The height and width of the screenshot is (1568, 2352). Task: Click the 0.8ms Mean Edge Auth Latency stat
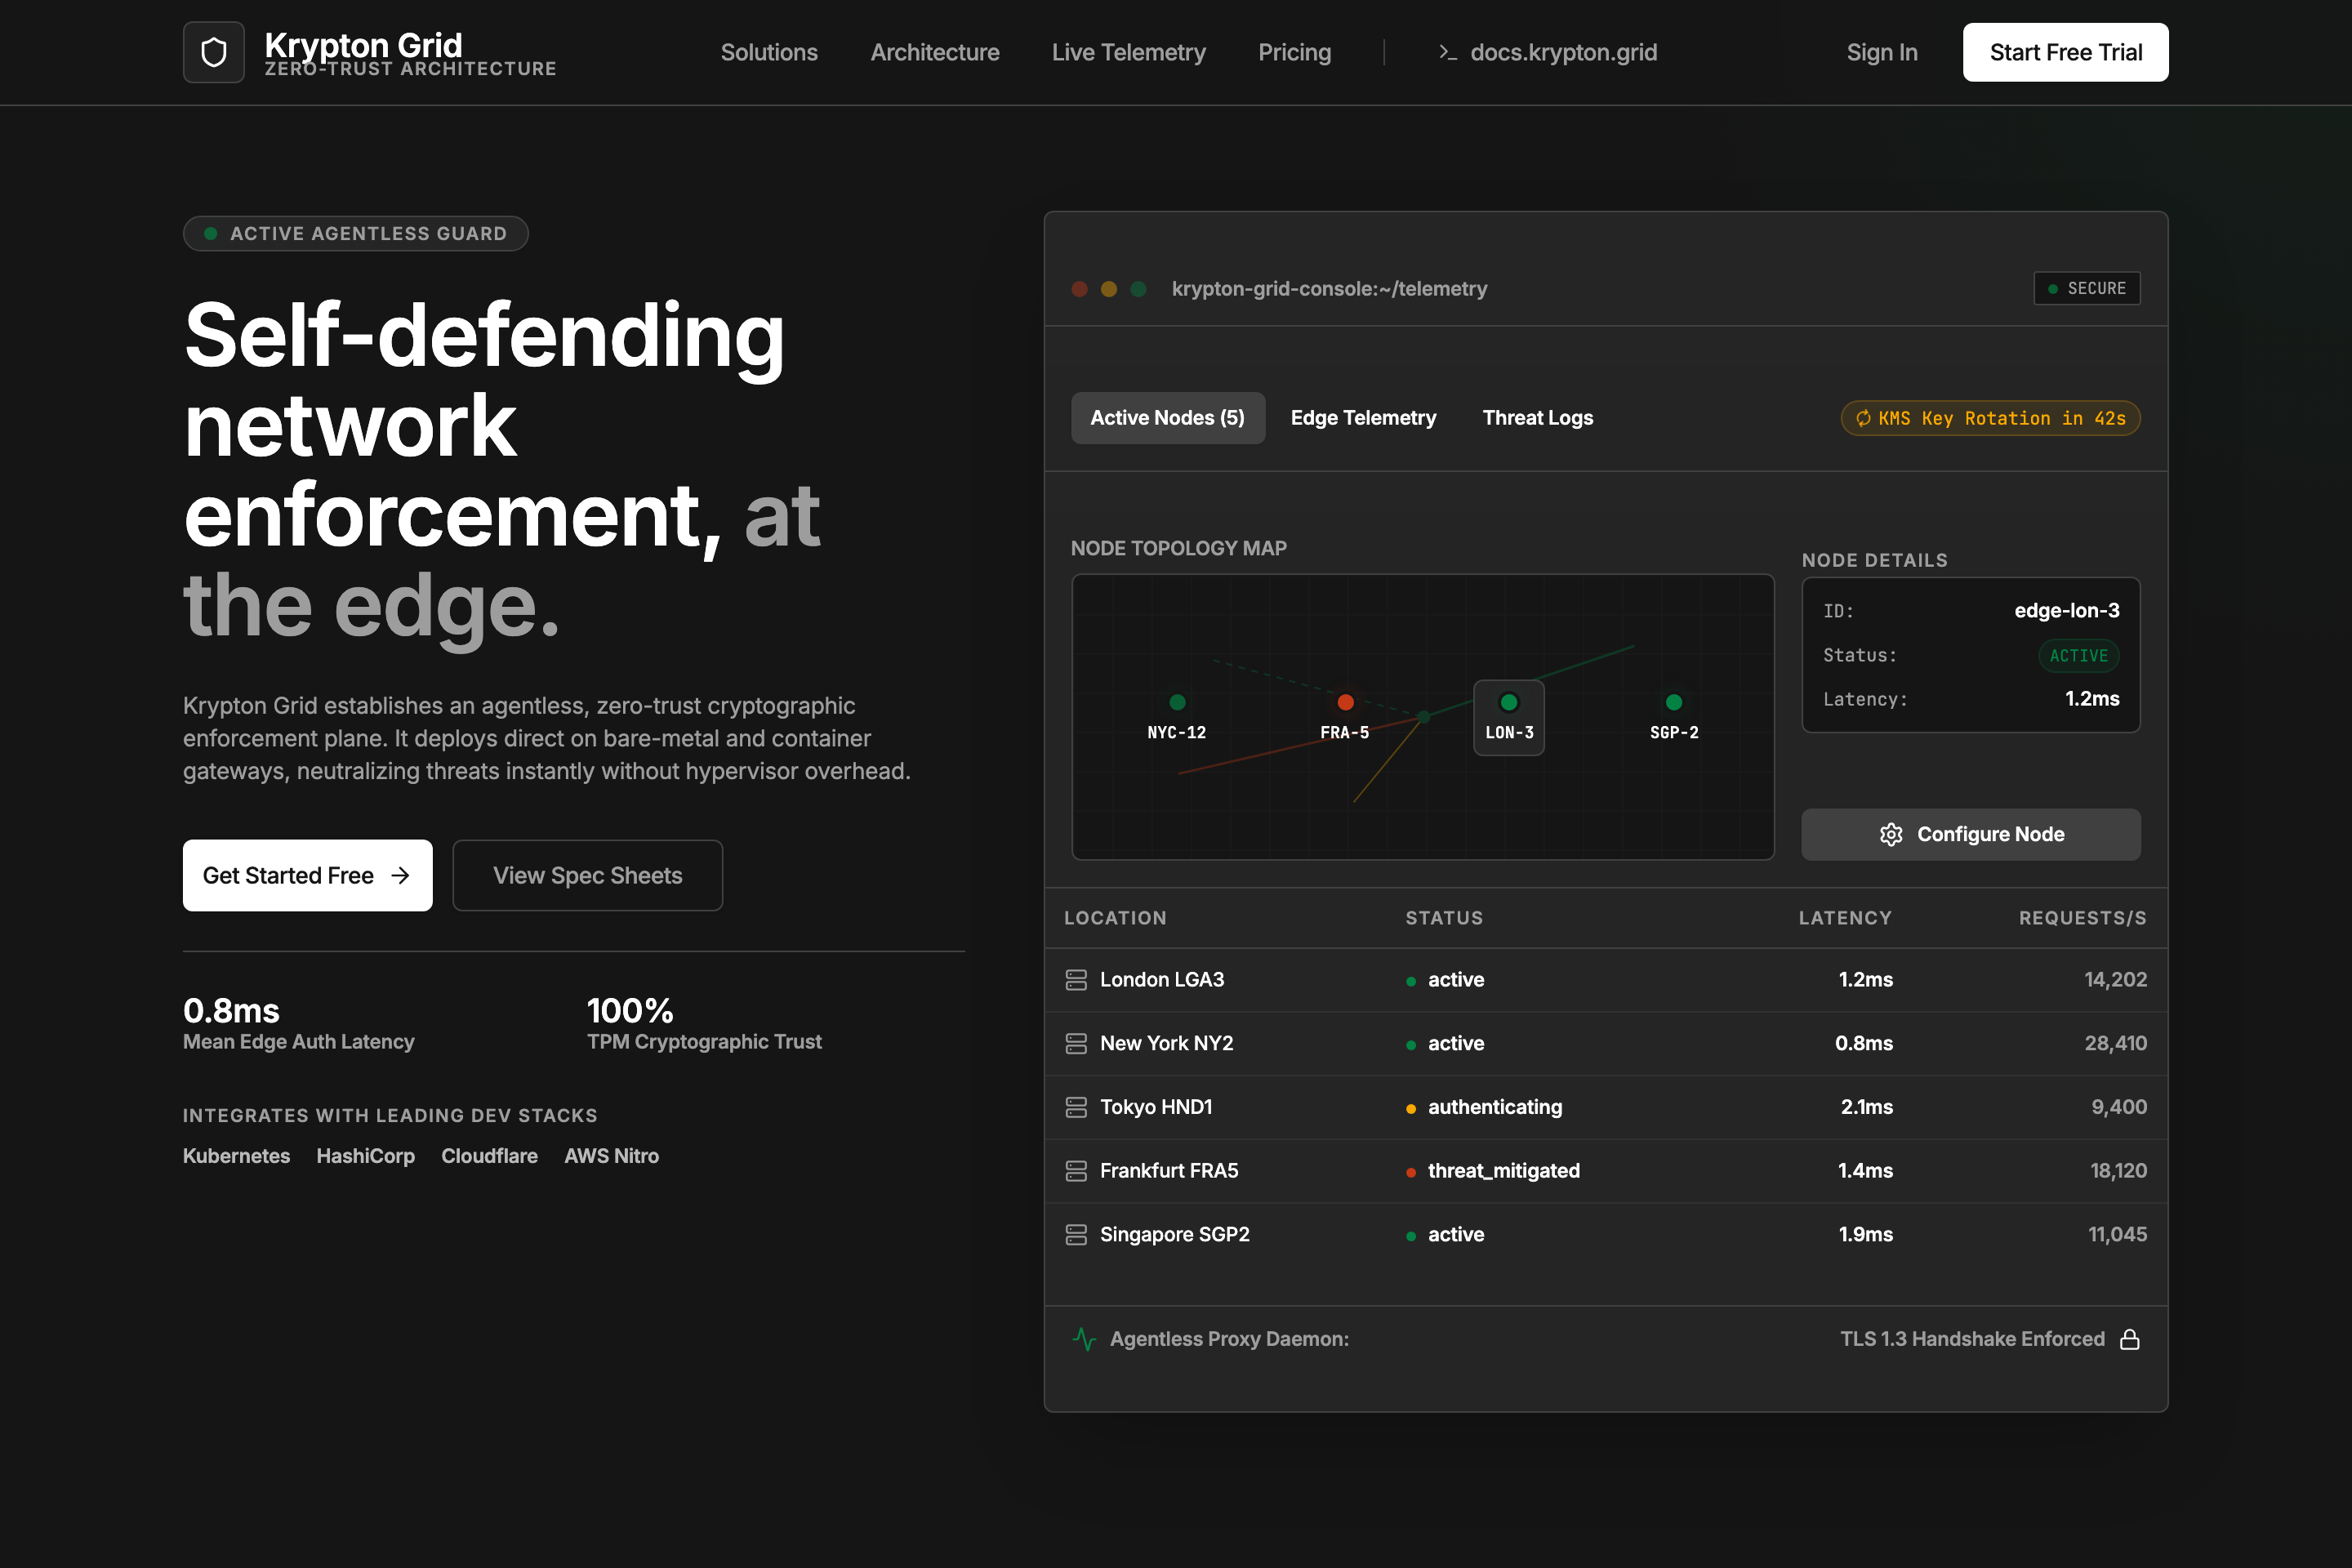point(298,1024)
